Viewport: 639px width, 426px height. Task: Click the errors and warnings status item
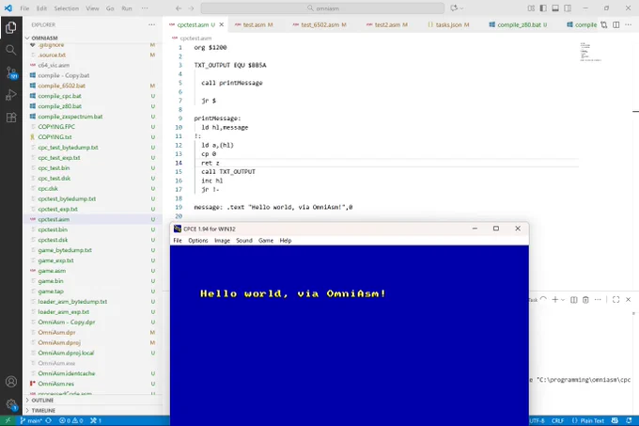70,420
